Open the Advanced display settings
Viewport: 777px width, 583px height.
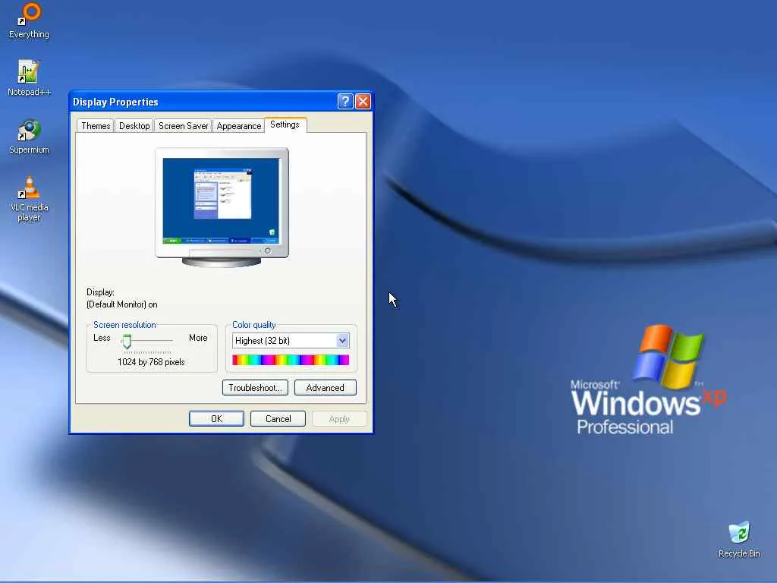click(325, 388)
